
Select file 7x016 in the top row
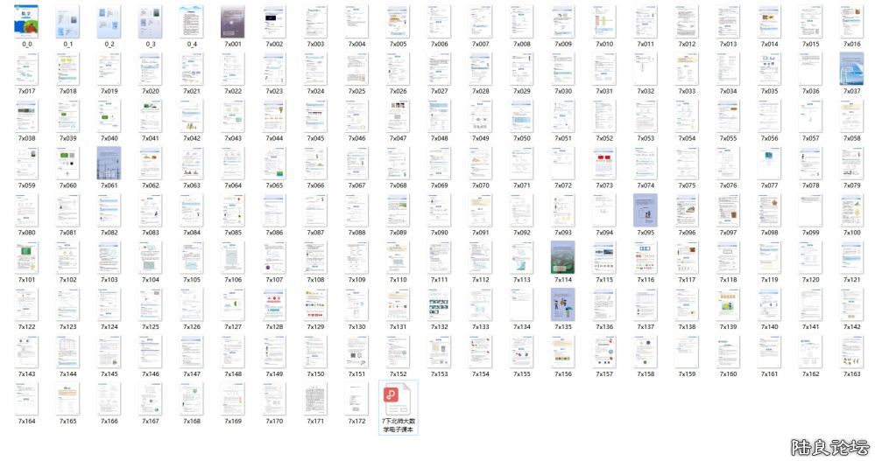click(851, 21)
